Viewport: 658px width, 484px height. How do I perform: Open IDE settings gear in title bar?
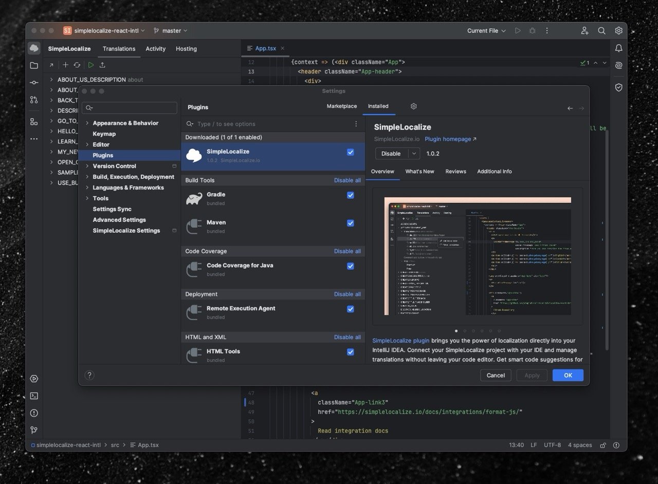coord(618,31)
